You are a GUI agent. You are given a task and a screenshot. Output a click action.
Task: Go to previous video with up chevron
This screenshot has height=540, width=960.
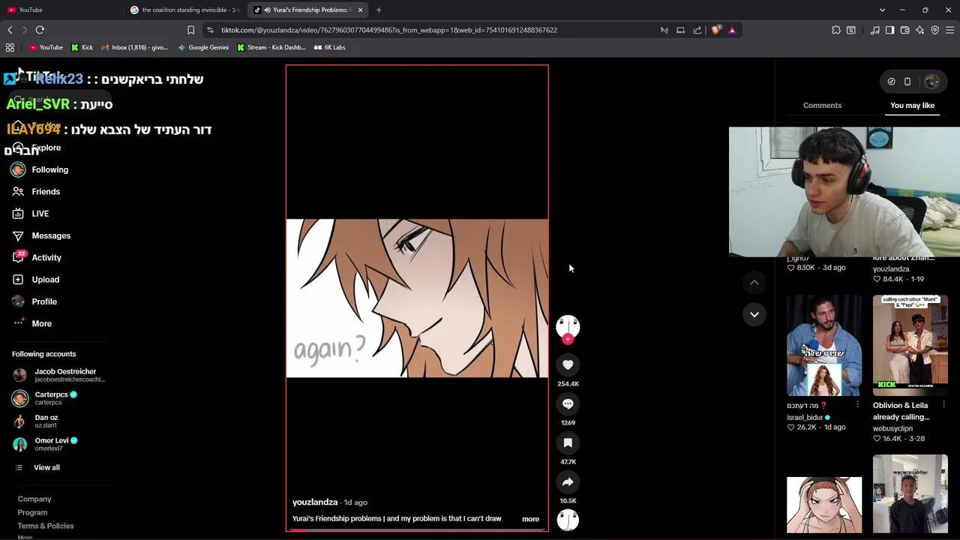754,282
